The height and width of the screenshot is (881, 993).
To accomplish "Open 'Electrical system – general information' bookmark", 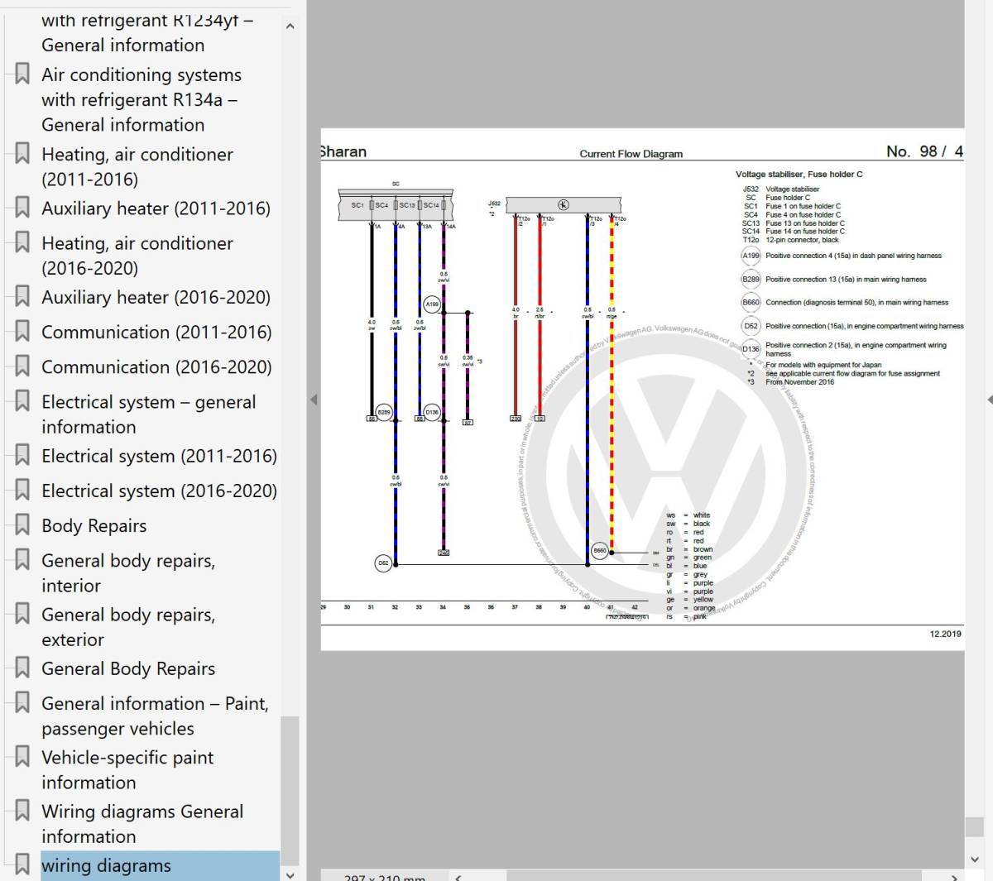I will 149,414.
